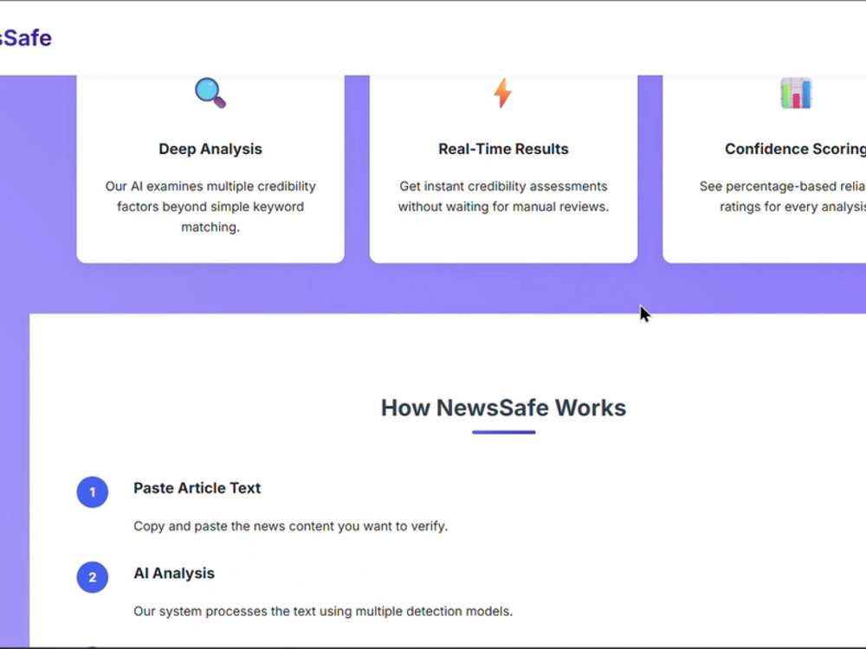Click the lightning bolt Real-Time Results icon
Image resolution: width=866 pixels, height=649 pixels.
[x=502, y=93]
